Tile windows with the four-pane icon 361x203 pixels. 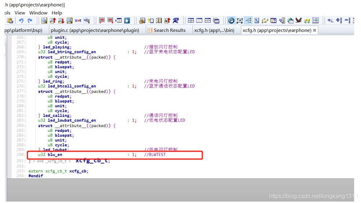191,21
